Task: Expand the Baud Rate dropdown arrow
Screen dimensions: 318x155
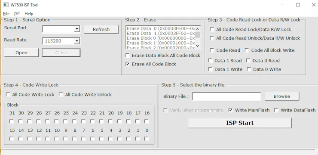Action: pyautogui.click(x=76, y=41)
